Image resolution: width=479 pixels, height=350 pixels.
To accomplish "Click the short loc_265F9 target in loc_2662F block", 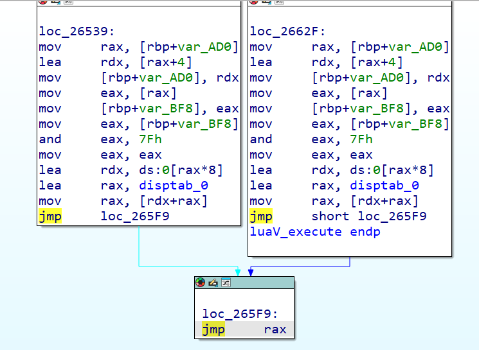I will 369,216.
